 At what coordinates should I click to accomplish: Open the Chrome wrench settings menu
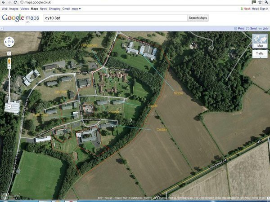pos(267,3)
